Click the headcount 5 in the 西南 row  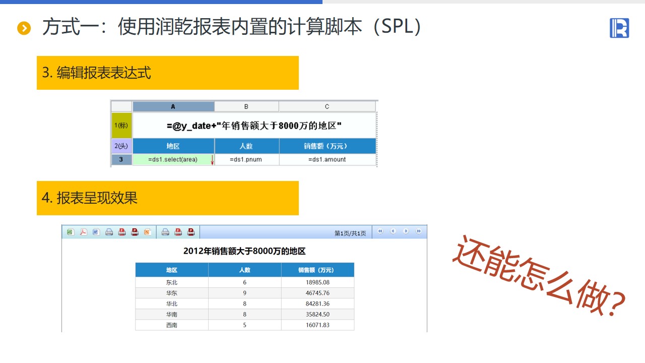coord(245,325)
